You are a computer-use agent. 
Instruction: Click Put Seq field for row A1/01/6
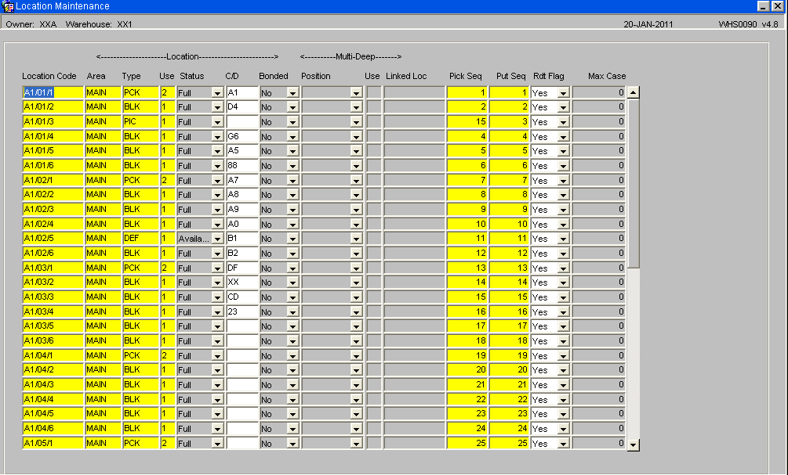point(509,166)
